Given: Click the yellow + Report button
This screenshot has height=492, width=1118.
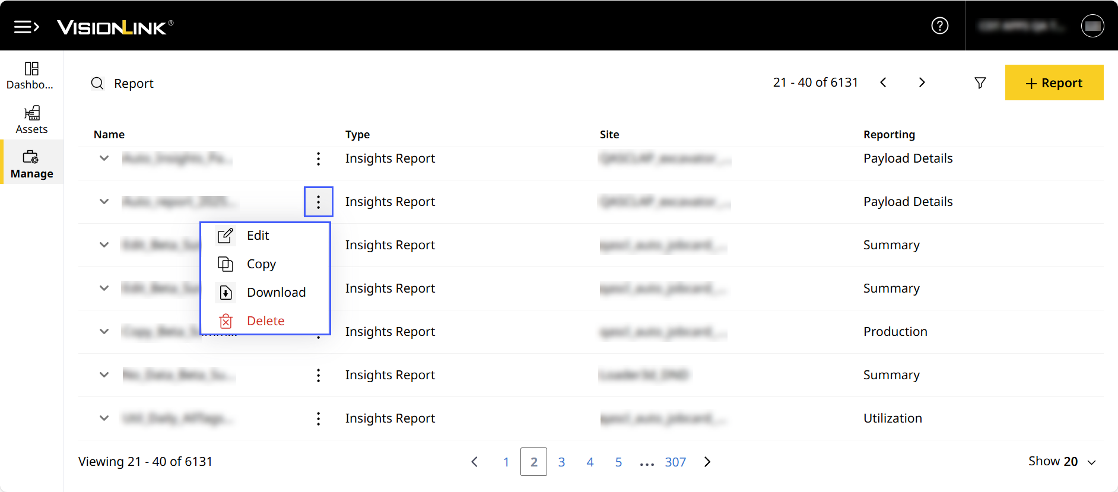Looking at the screenshot, I should coord(1054,83).
